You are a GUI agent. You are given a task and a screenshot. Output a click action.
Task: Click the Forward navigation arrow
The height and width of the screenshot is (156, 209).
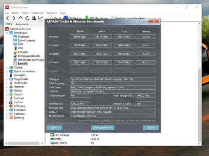pyautogui.click(x=14, y=18)
